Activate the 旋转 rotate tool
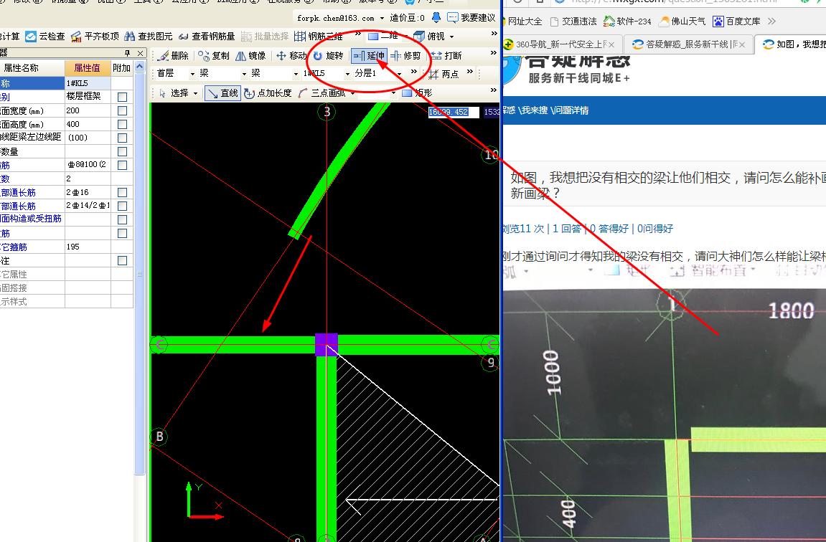The image size is (826, 542). click(328, 56)
